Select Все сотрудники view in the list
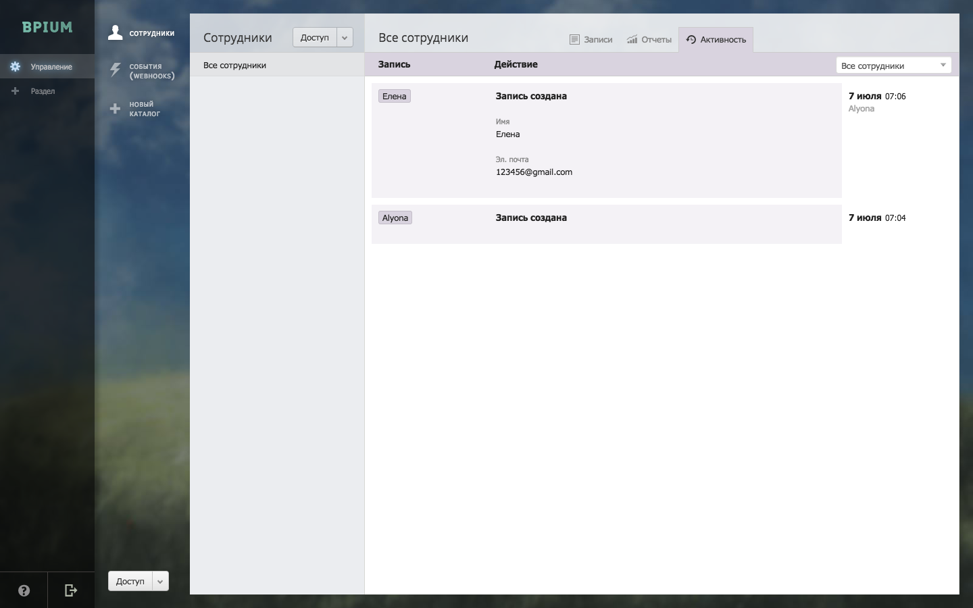973x608 pixels. (x=277, y=66)
